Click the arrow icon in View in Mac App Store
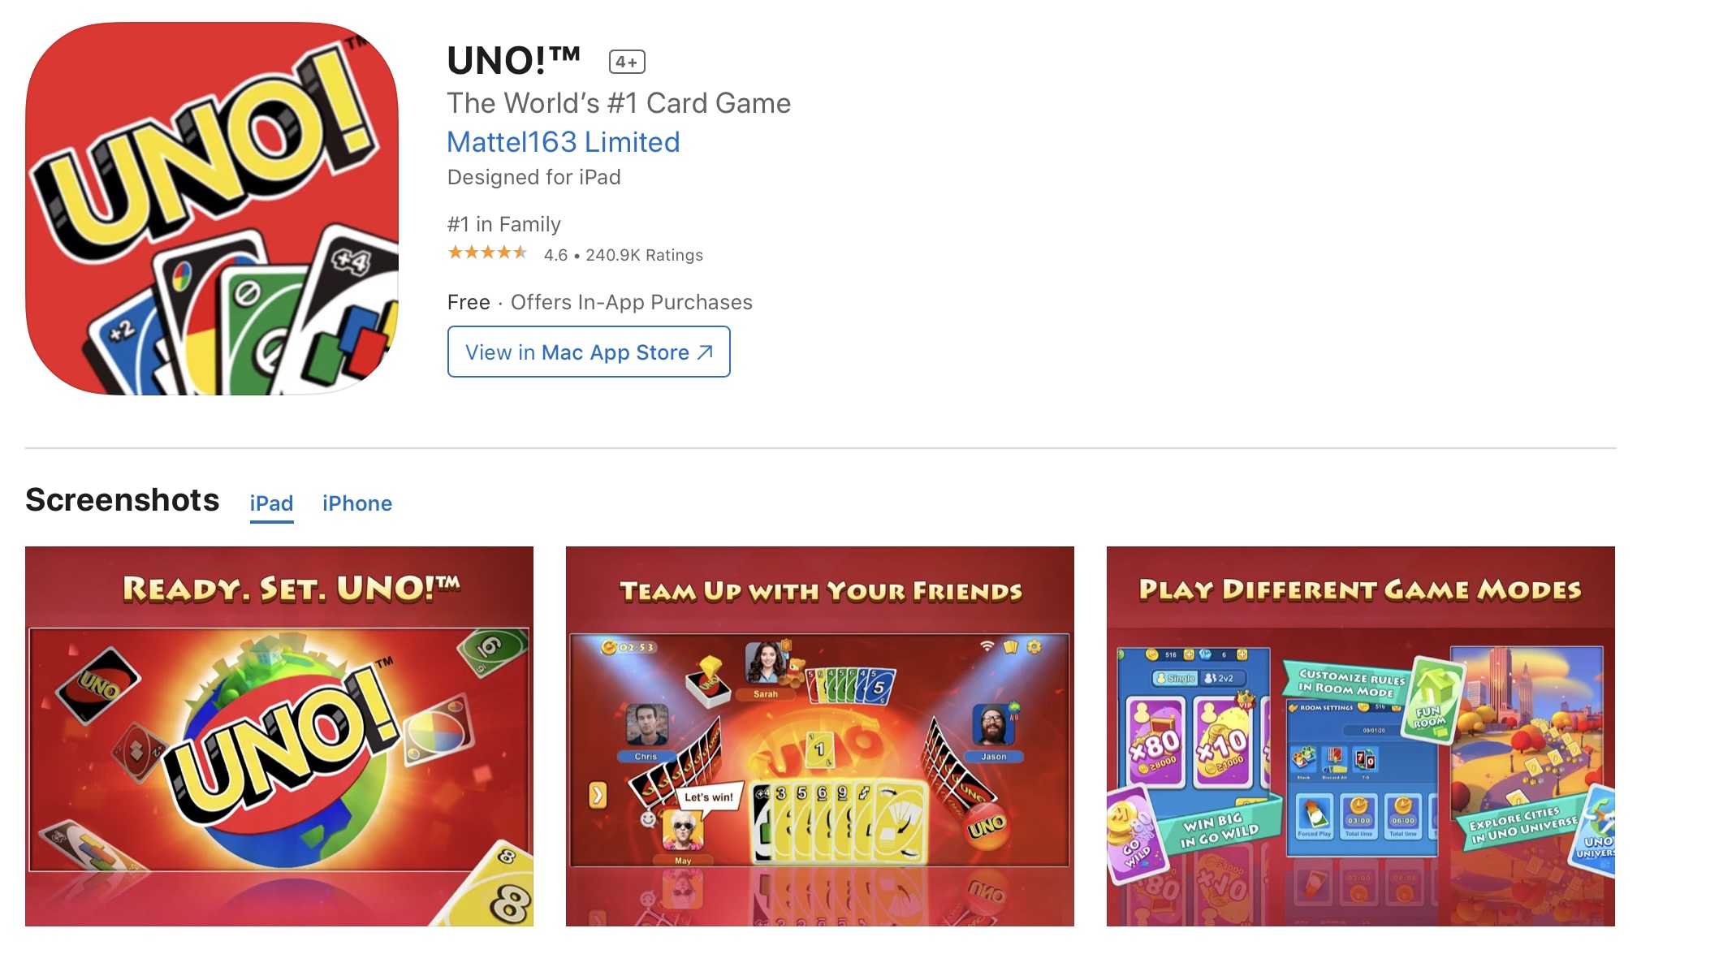Viewport: 1719px width, 967px height. 705,352
